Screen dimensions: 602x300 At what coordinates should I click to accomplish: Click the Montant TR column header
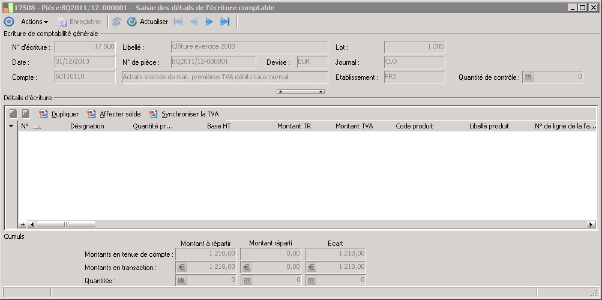click(x=294, y=126)
